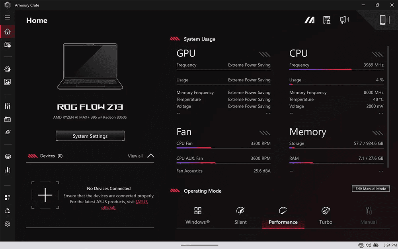Click the network globe icon in system tray

pos(361,245)
